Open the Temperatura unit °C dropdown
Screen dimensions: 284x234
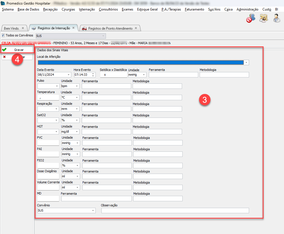click(77, 97)
